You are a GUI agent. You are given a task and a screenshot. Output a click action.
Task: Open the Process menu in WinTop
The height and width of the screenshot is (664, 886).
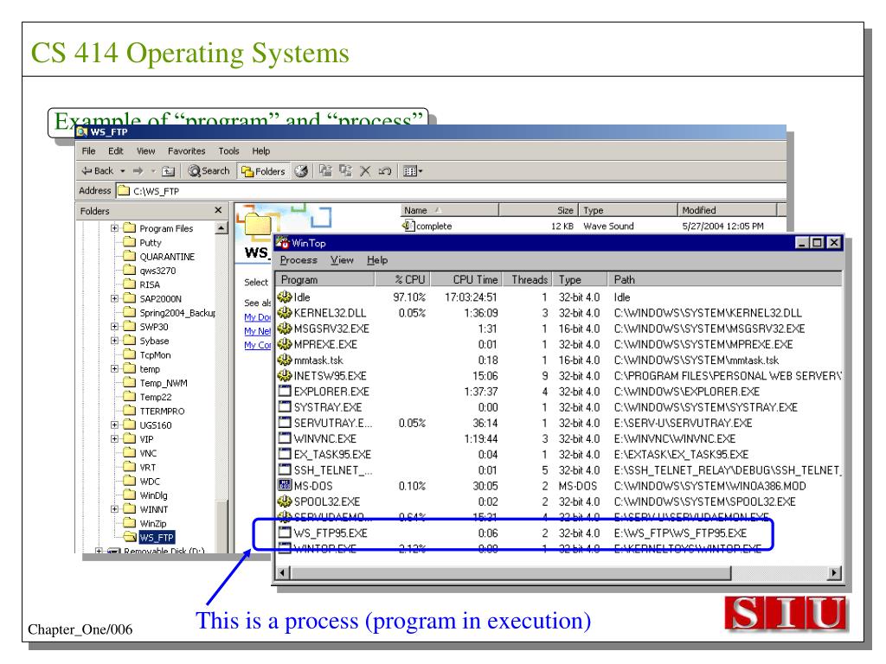(299, 260)
